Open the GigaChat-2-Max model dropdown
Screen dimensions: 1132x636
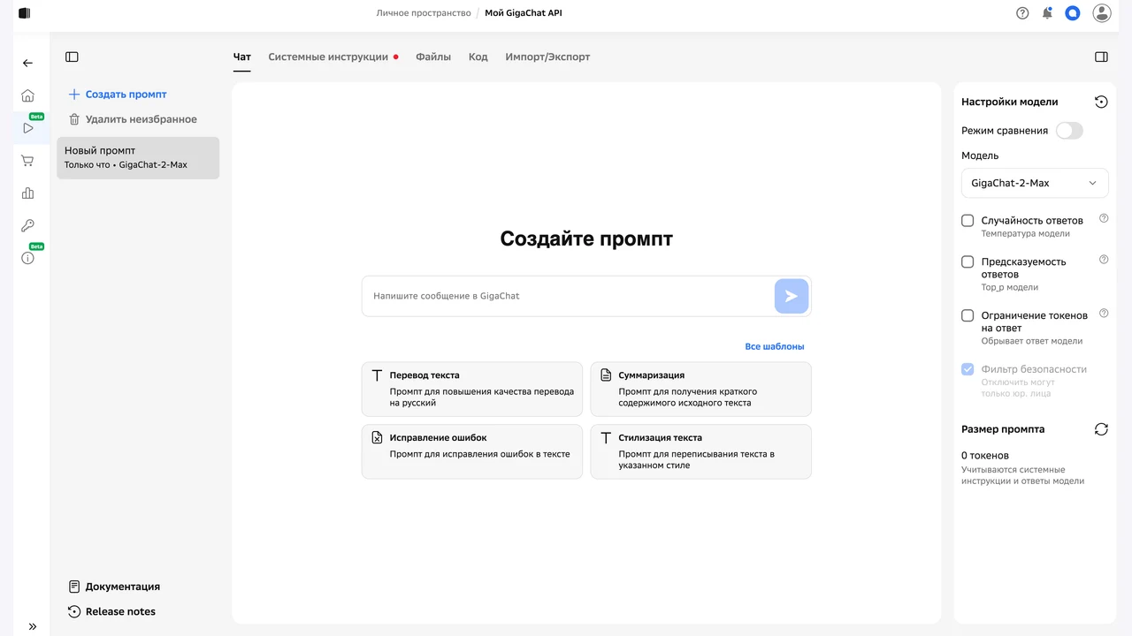point(1035,183)
